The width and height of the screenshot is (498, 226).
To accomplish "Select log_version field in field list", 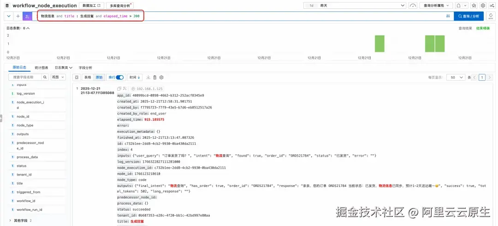I will click(26, 94).
